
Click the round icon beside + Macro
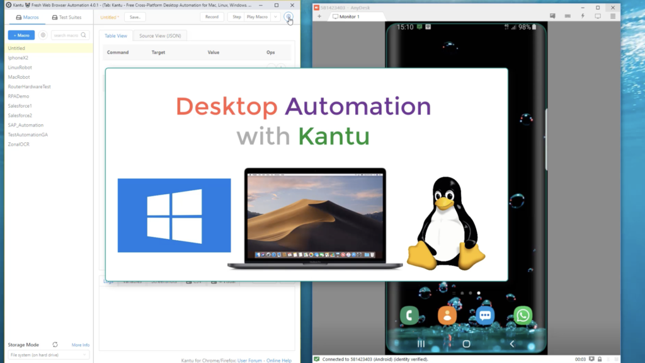43,35
